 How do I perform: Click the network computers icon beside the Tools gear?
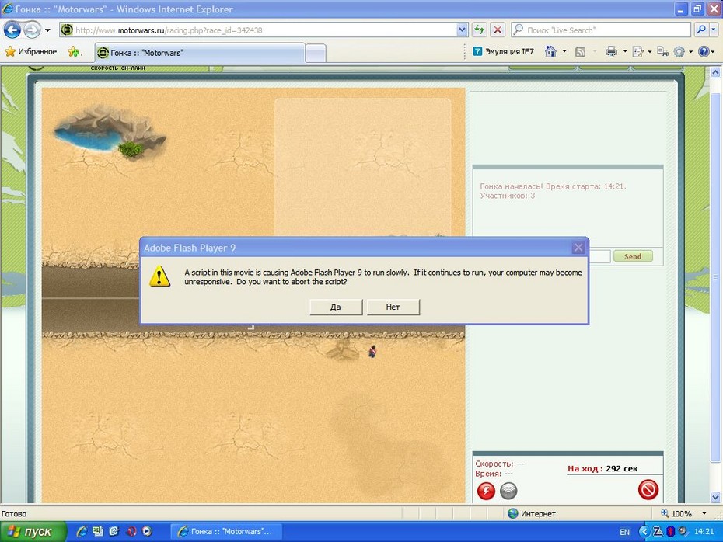(x=662, y=51)
